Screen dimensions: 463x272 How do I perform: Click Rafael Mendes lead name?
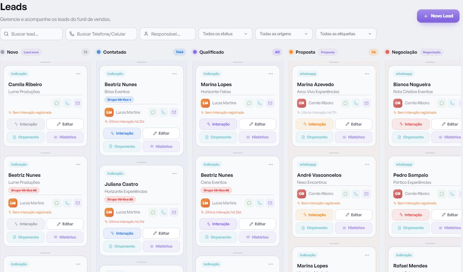click(x=410, y=266)
